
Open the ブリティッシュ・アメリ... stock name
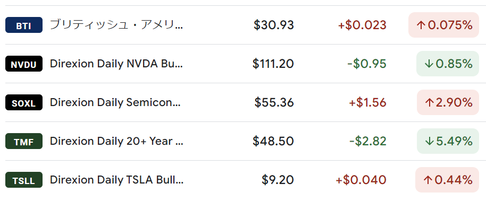pyautogui.click(x=116, y=25)
